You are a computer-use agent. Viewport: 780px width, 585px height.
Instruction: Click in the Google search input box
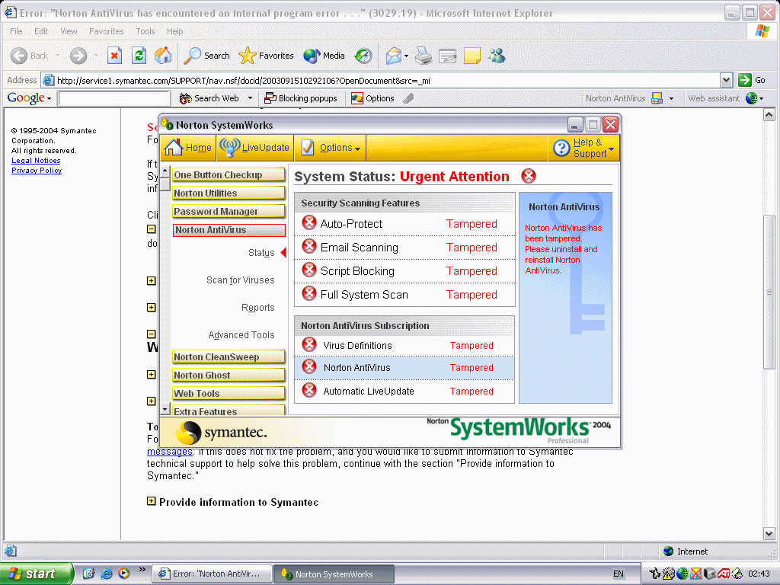point(114,98)
